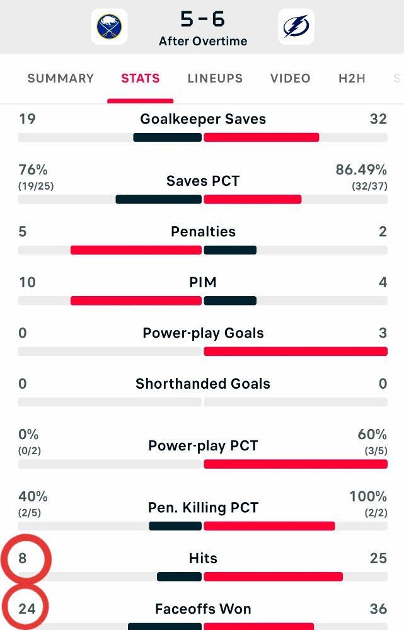Click the red Penalties bar

tap(136, 250)
